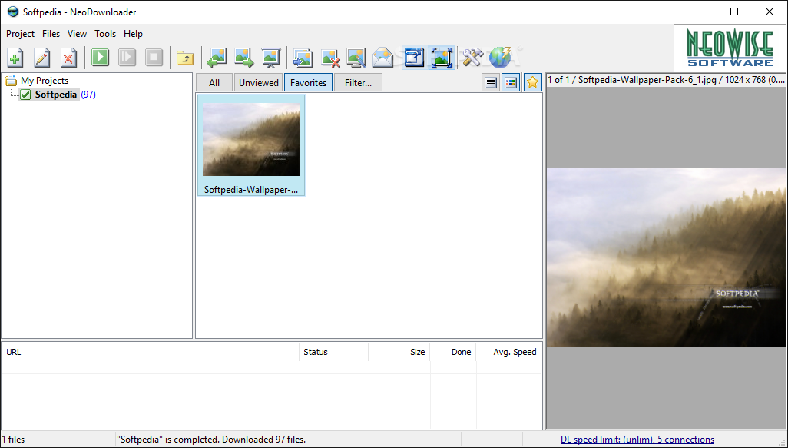Click the (97) file count label
Image resolution: width=788 pixels, height=448 pixels.
point(88,95)
